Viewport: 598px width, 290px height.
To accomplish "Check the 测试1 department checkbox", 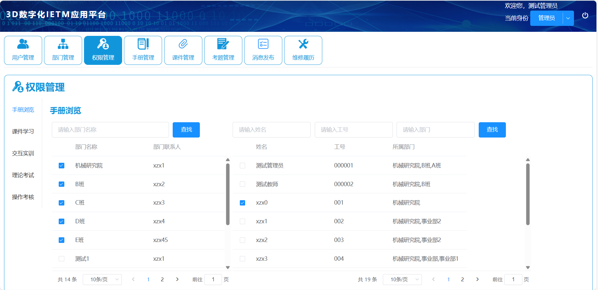I will point(62,259).
